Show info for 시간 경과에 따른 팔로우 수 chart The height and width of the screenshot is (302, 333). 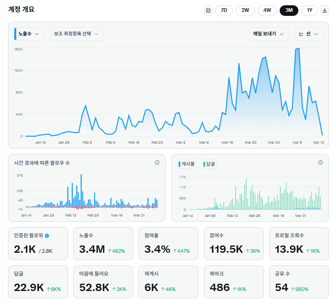coord(157,163)
